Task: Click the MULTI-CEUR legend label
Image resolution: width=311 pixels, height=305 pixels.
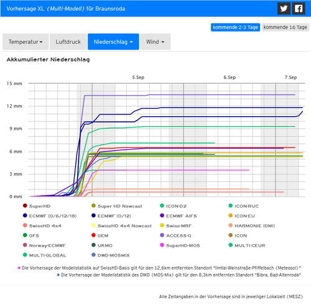Action: pyautogui.click(x=250, y=245)
